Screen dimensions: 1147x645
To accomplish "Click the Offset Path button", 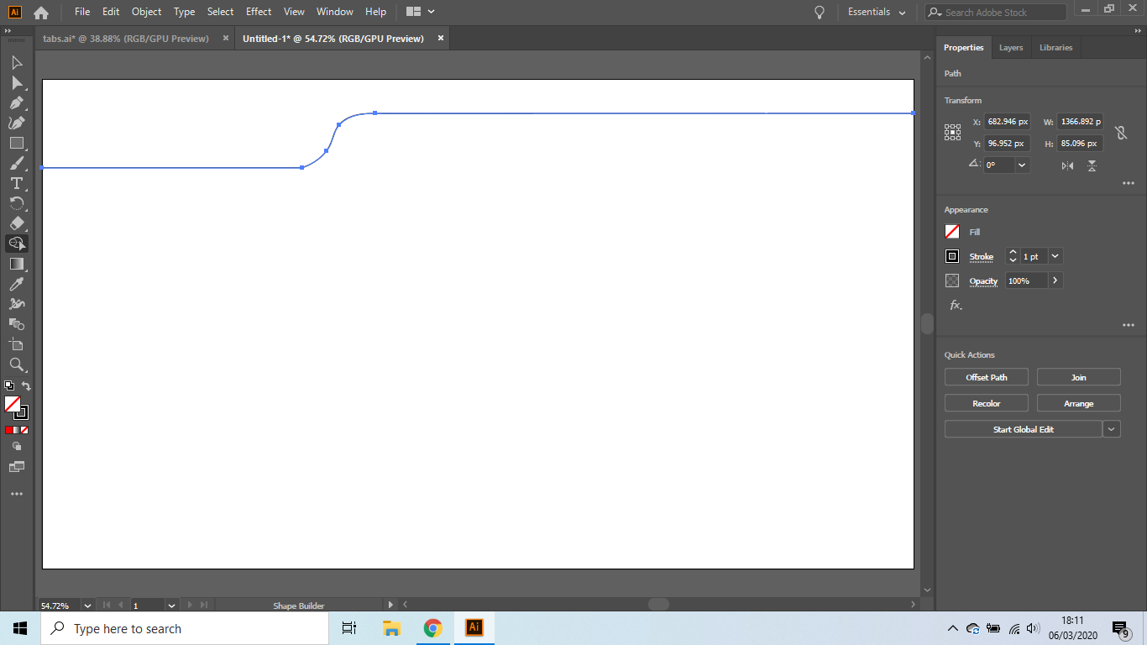I will (986, 376).
